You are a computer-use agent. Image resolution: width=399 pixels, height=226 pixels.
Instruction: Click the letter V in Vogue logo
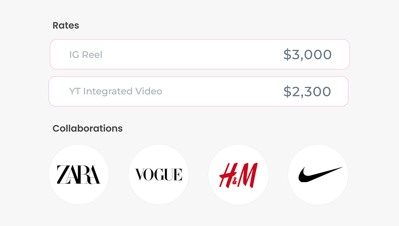140,175
